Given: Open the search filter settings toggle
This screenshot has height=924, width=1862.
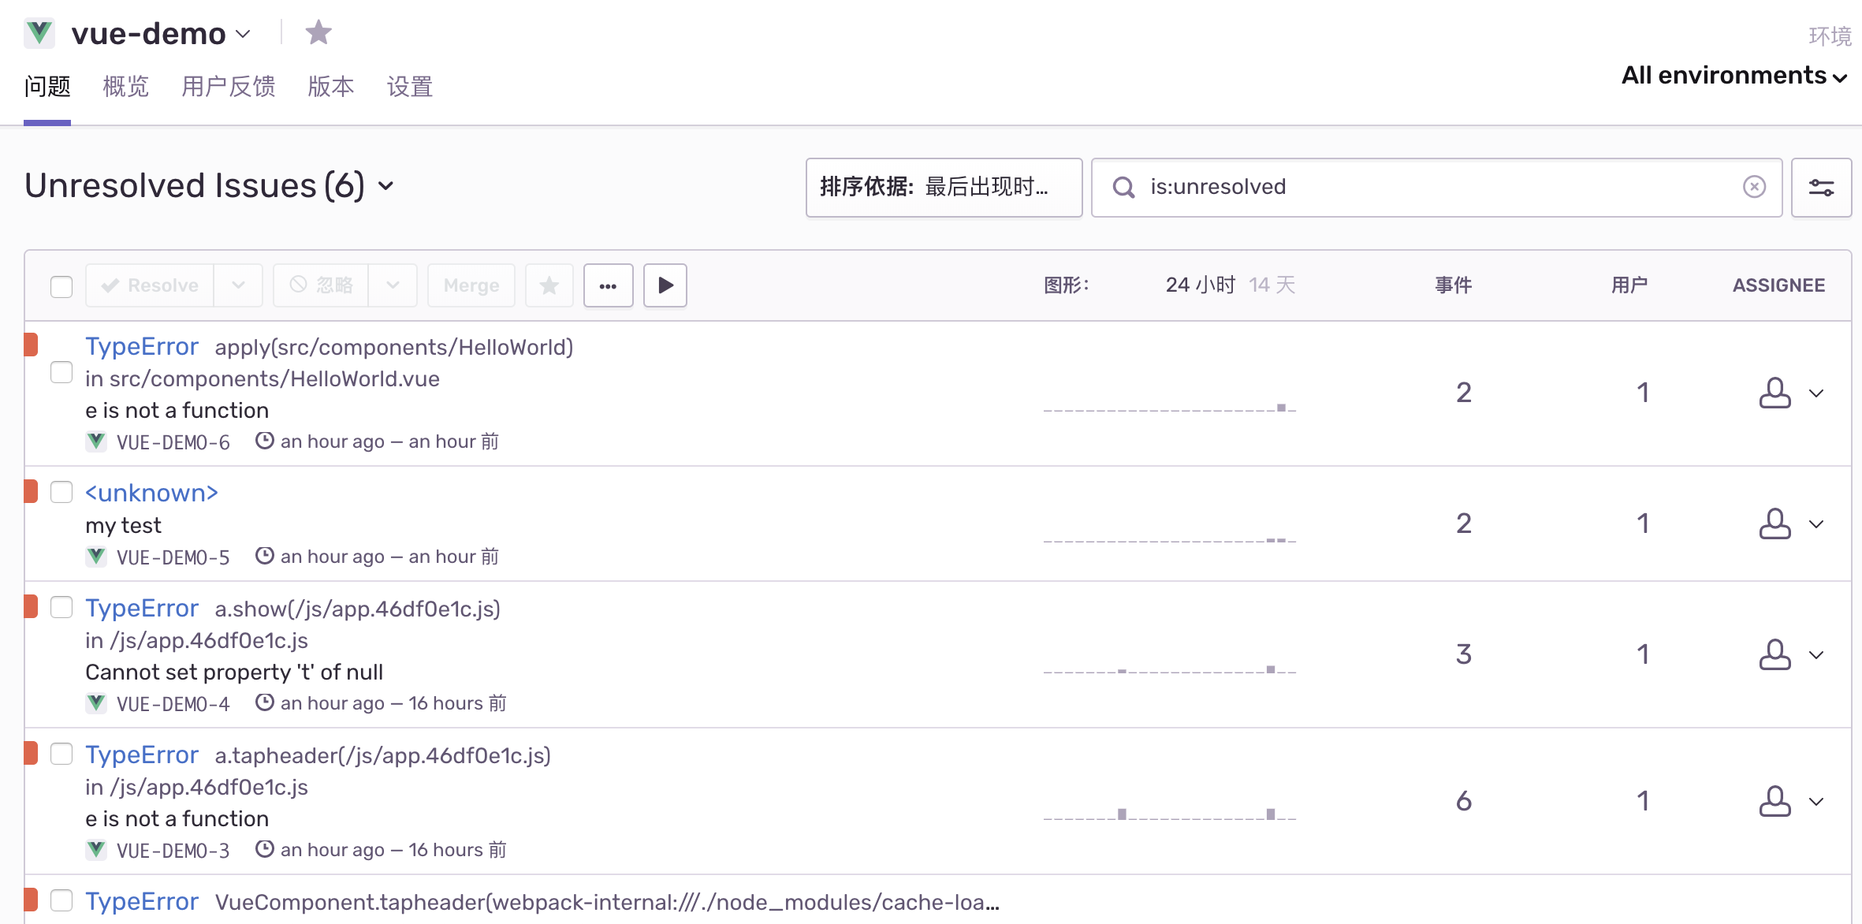Looking at the screenshot, I should point(1821,187).
